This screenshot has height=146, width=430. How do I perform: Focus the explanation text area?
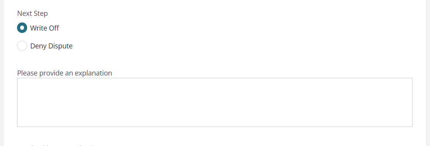click(215, 103)
